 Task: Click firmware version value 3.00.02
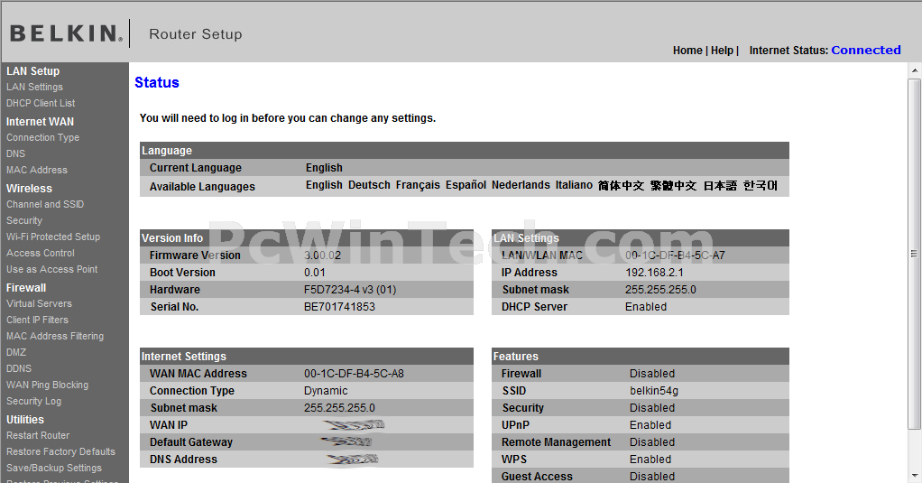pyautogui.click(x=322, y=255)
